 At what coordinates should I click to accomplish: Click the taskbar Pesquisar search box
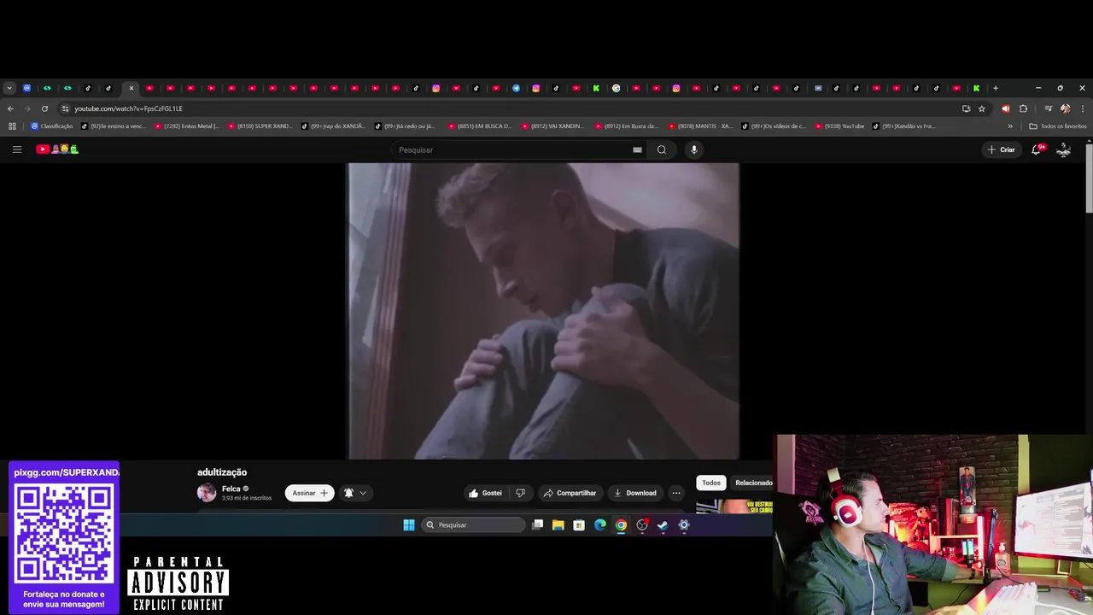[473, 524]
